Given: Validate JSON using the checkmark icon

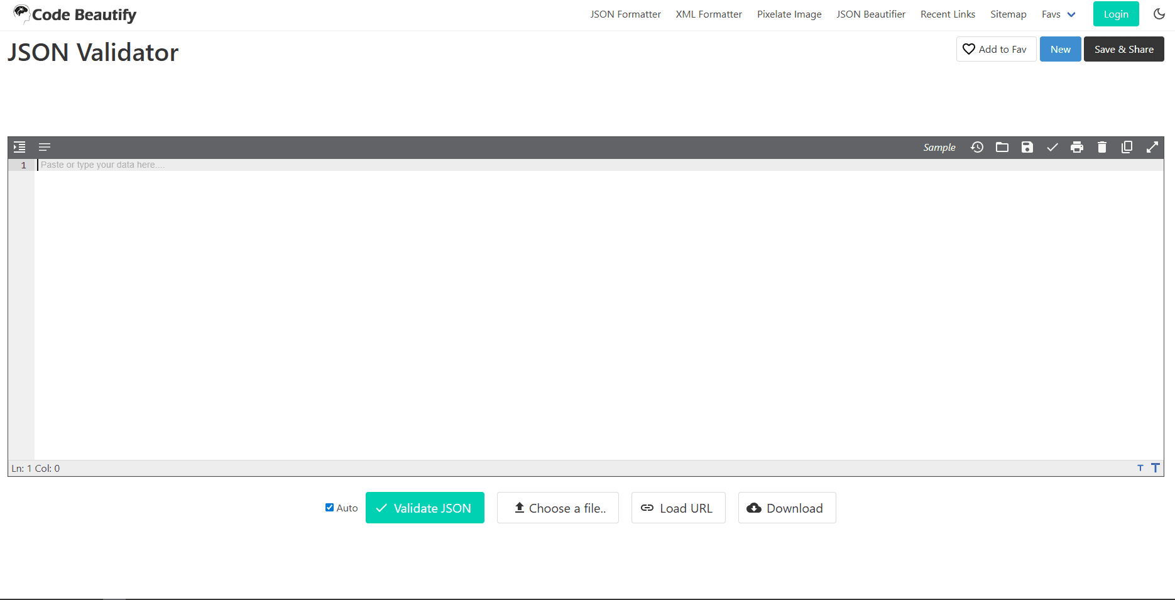Looking at the screenshot, I should (x=1052, y=147).
